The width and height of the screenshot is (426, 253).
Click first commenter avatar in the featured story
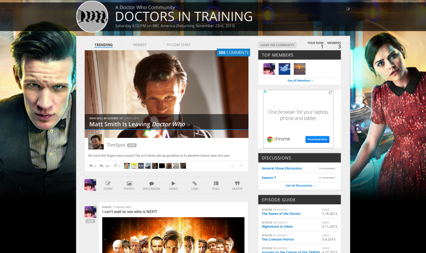pyautogui.click(x=126, y=166)
